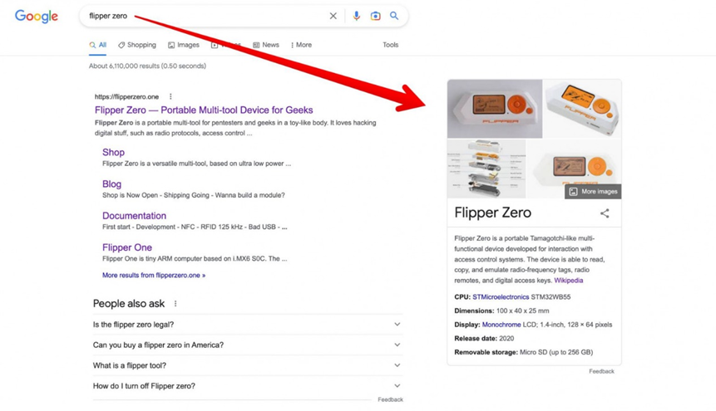Click the Google logo
The image size is (716, 411).
(37, 17)
